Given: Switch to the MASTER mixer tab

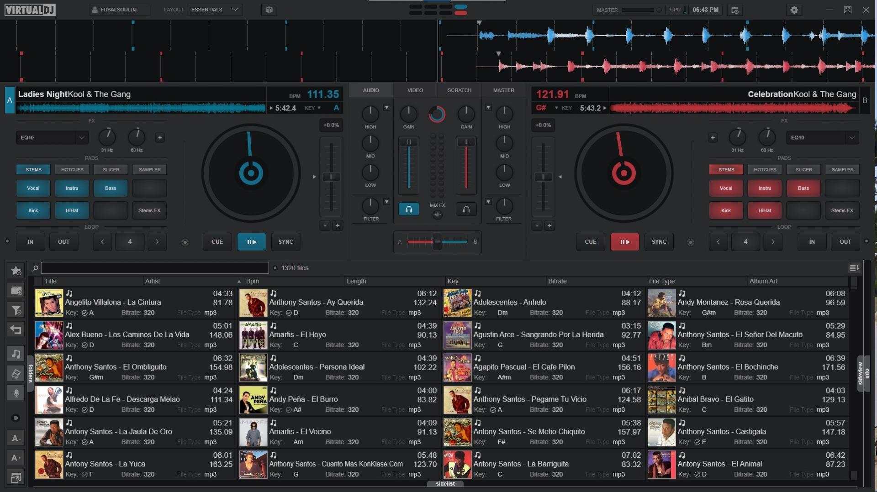Looking at the screenshot, I should 504,90.
